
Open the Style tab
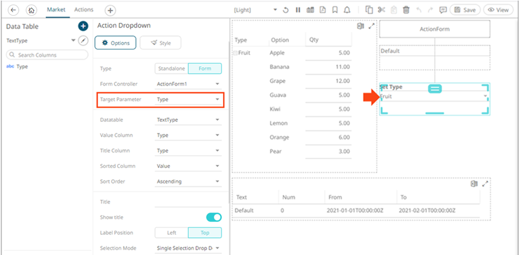160,42
